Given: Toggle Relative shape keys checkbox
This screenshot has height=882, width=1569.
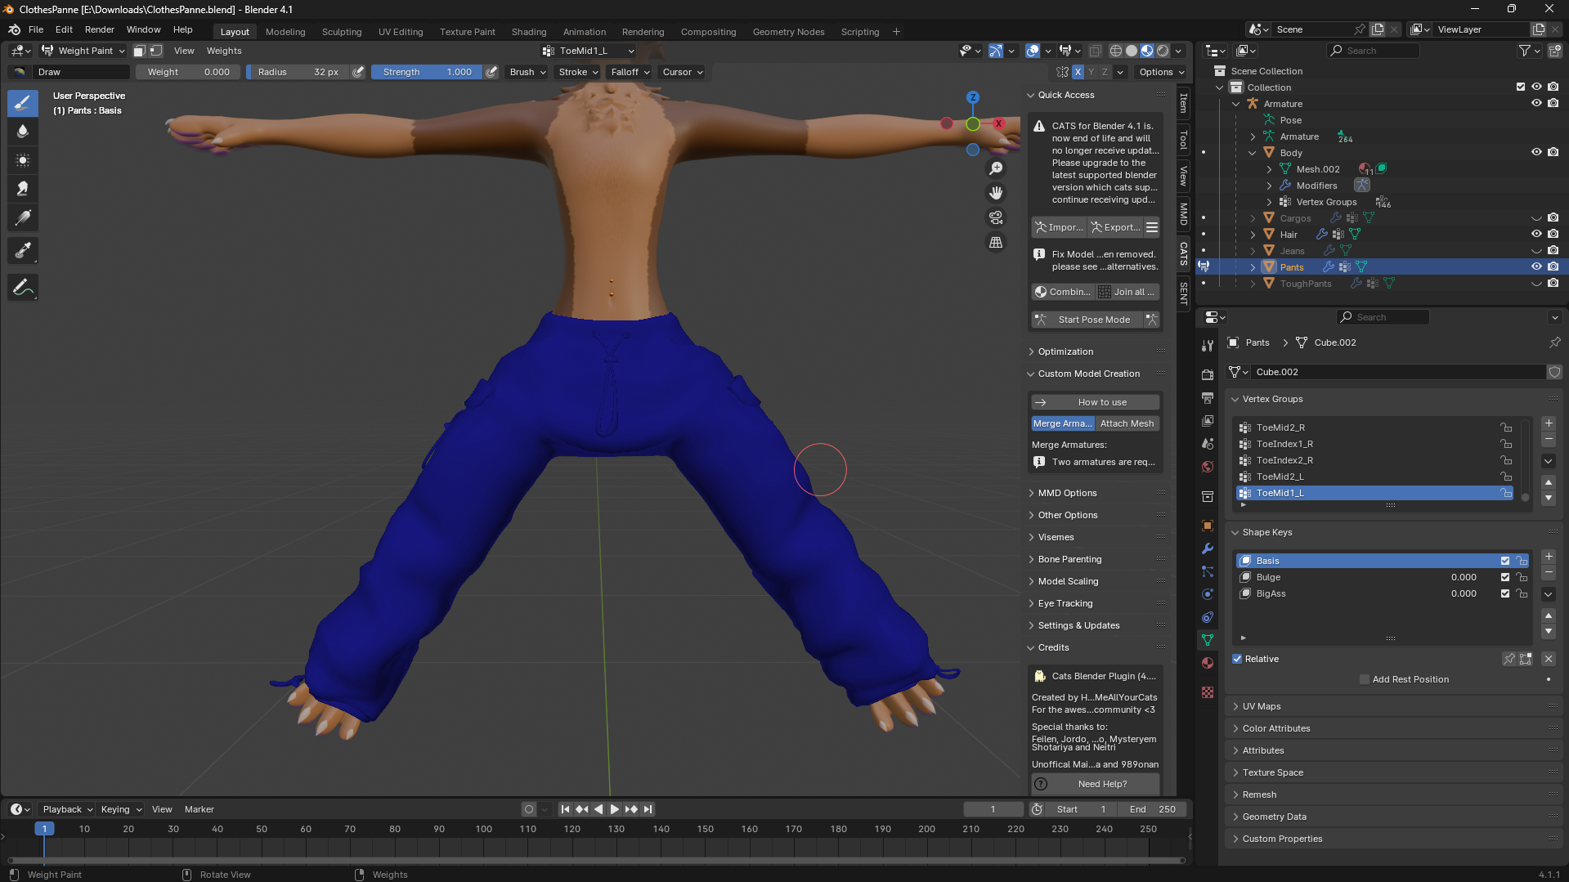Looking at the screenshot, I should [x=1237, y=659].
